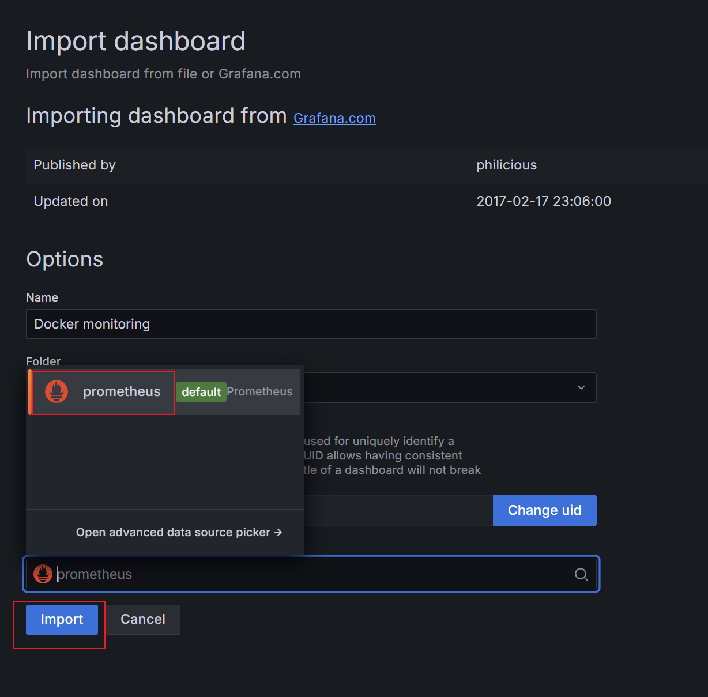
Task: Click the prometheus data source search field
Action: pyautogui.click(x=311, y=574)
